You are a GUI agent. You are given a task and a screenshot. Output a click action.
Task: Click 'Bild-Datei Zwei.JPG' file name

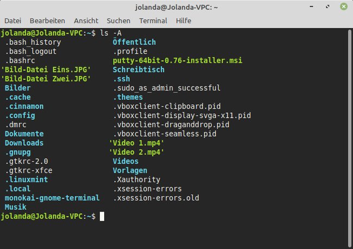click(46, 79)
